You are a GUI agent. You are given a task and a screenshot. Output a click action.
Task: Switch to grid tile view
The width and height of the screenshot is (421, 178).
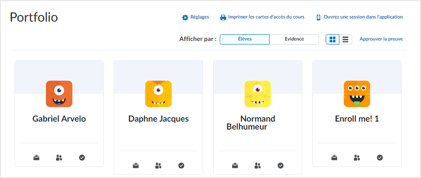tap(332, 39)
